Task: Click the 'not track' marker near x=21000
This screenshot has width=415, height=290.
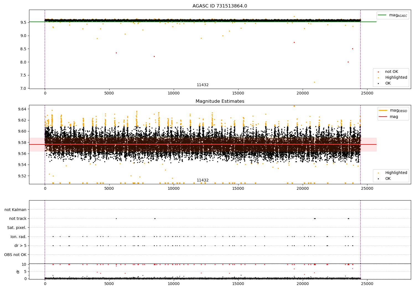Action: [315, 218]
